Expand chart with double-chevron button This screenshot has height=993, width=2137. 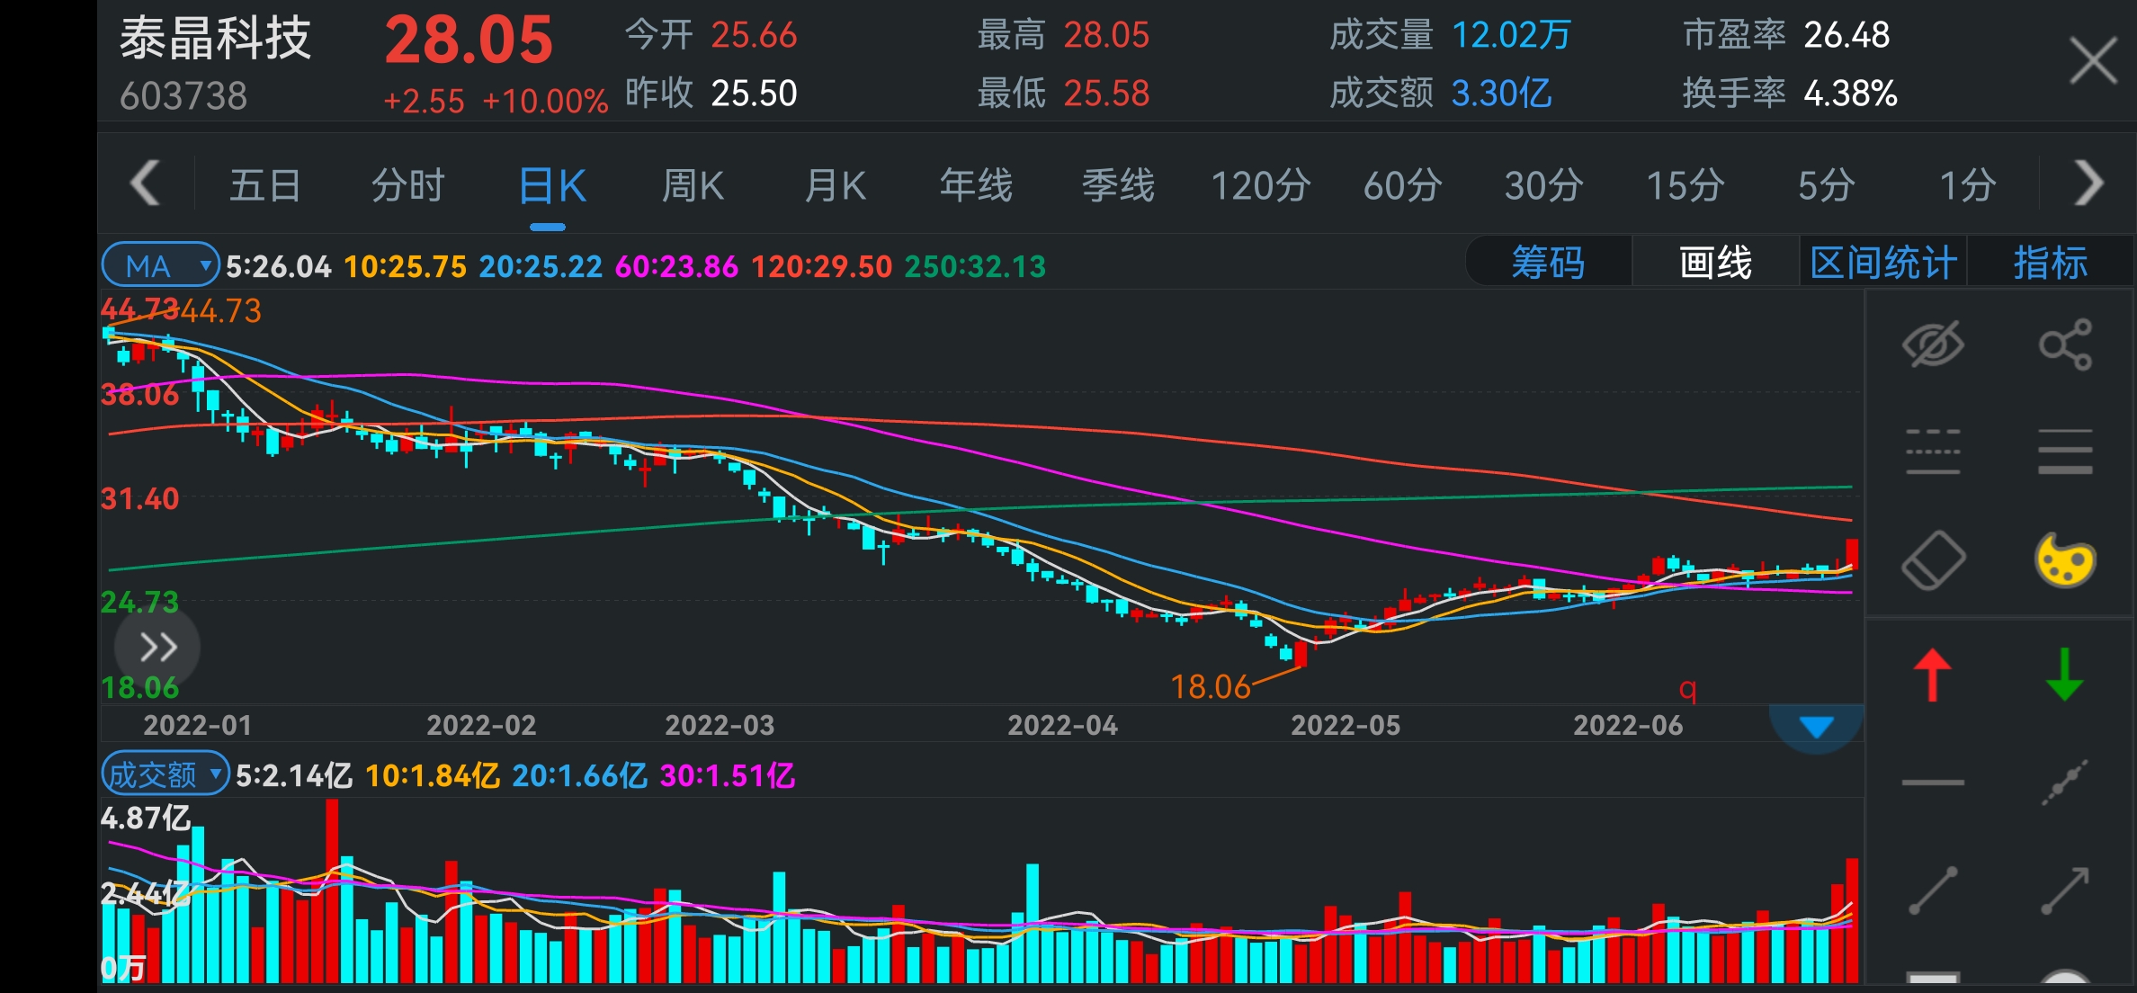157,648
